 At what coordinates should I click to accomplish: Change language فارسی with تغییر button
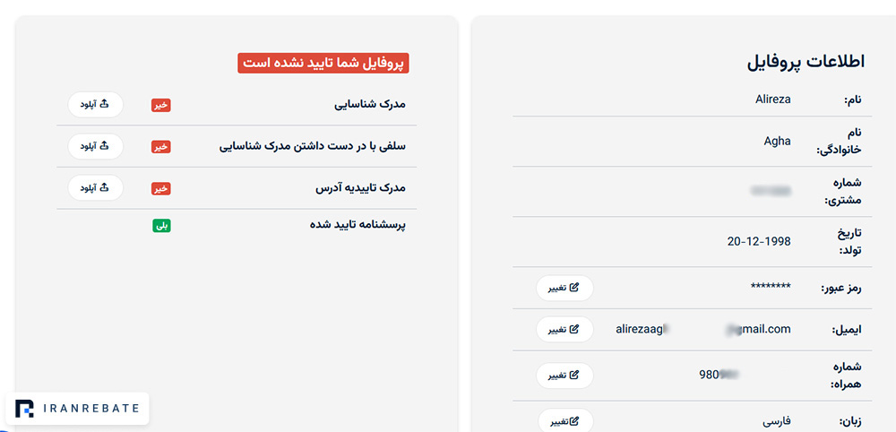click(x=565, y=422)
